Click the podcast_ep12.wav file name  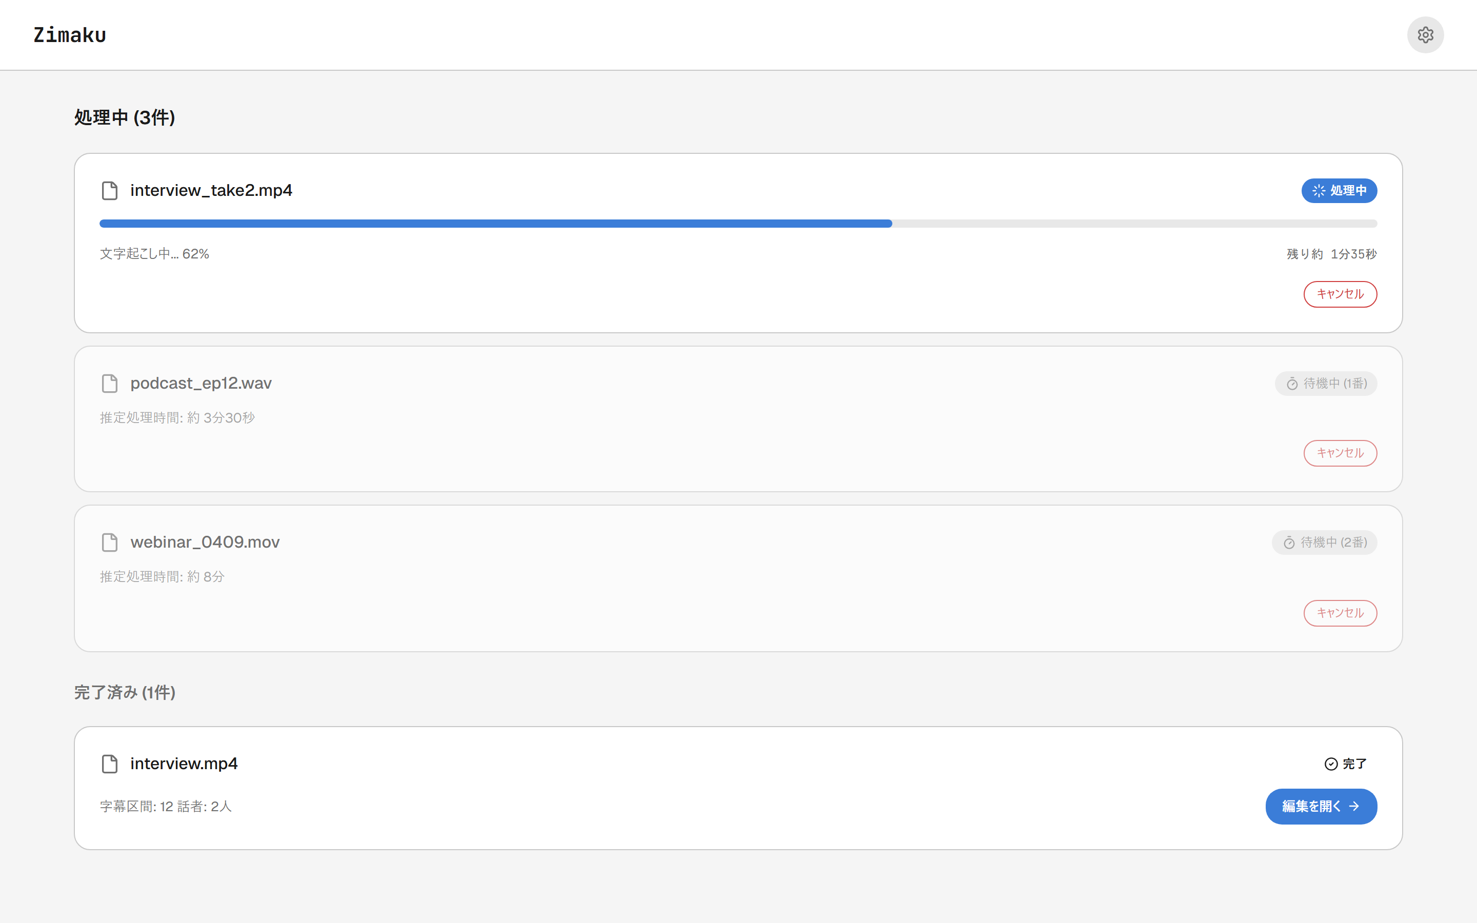point(201,384)
